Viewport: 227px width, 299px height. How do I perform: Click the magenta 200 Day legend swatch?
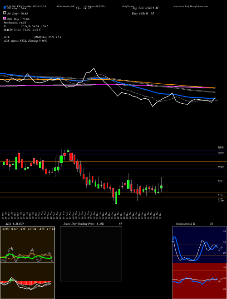(x=5, y=19)
